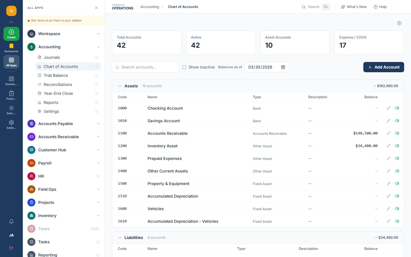Enable the Show inactive checkbox
This screenshot has height=257, width=411.
(184, 67)
